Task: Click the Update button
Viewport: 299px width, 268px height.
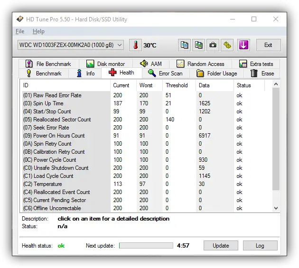Action: pos(221,246)
